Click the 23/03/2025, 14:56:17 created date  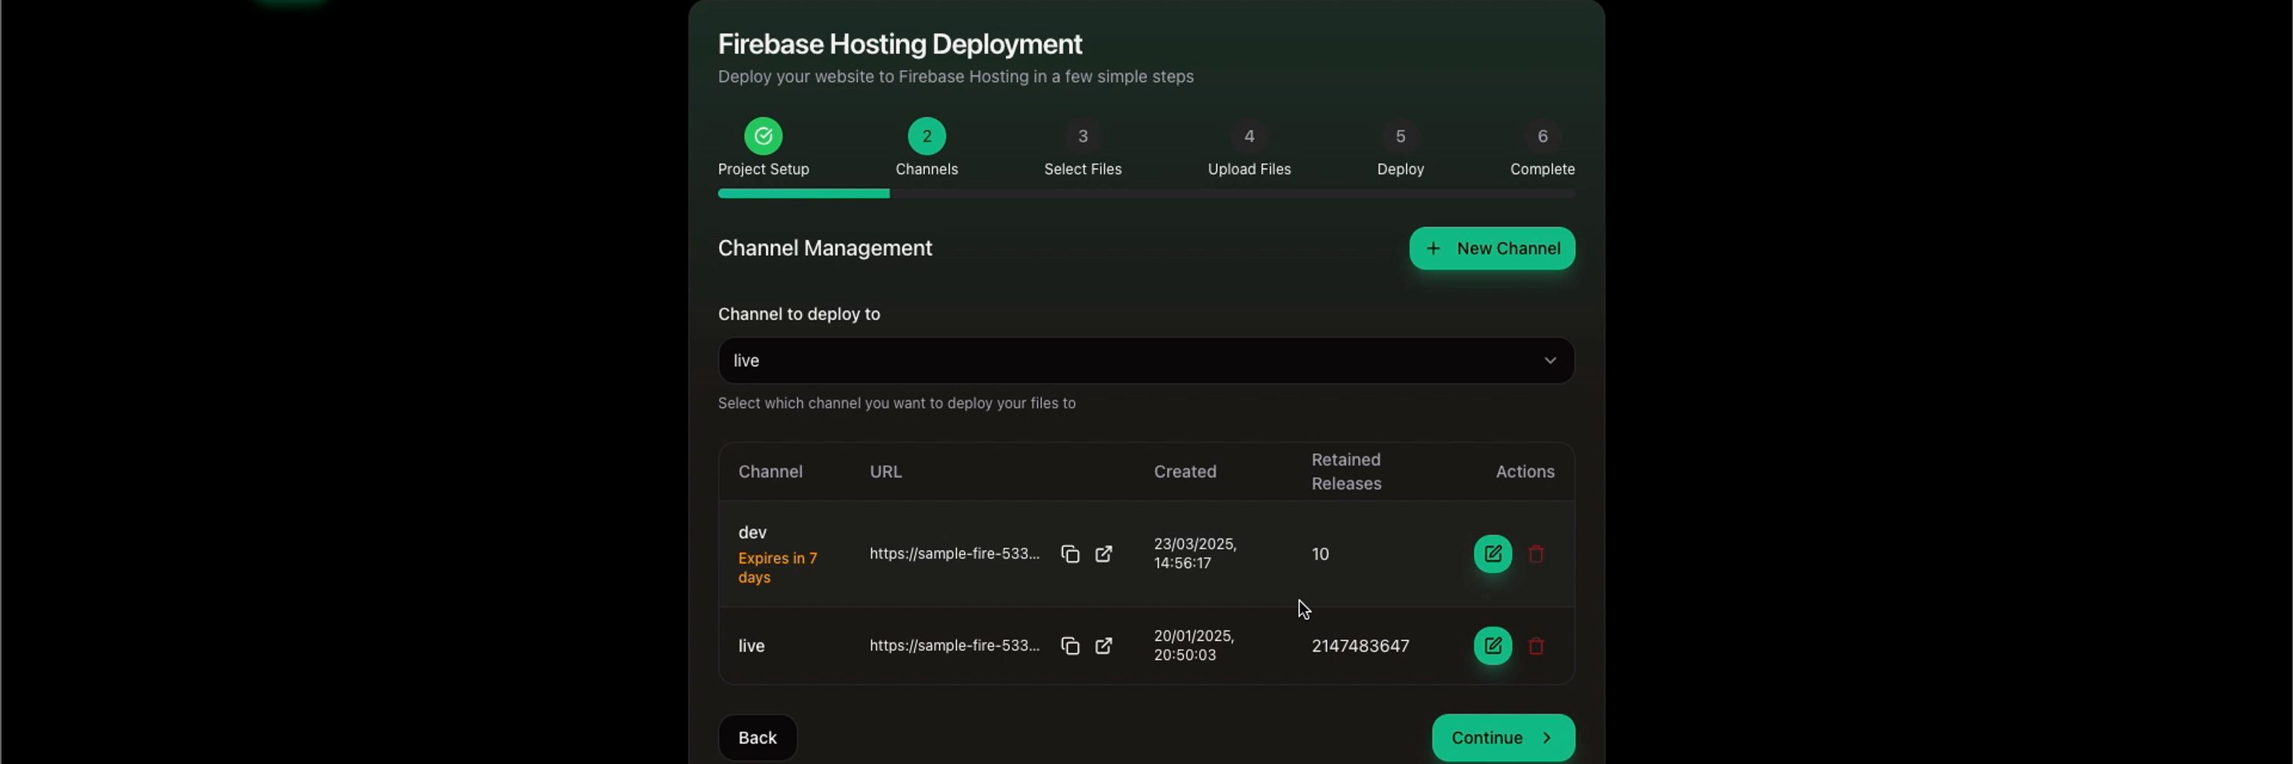pos(1195,553)
